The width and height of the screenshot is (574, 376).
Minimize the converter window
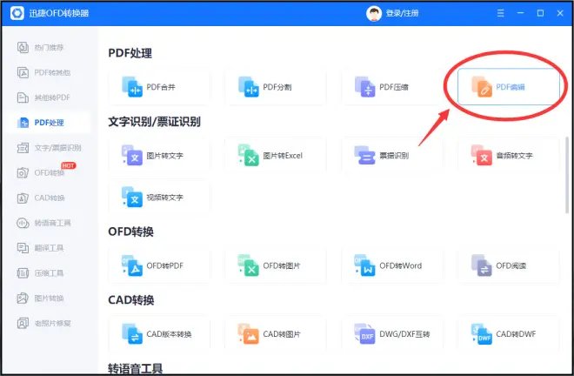(520, 13)
